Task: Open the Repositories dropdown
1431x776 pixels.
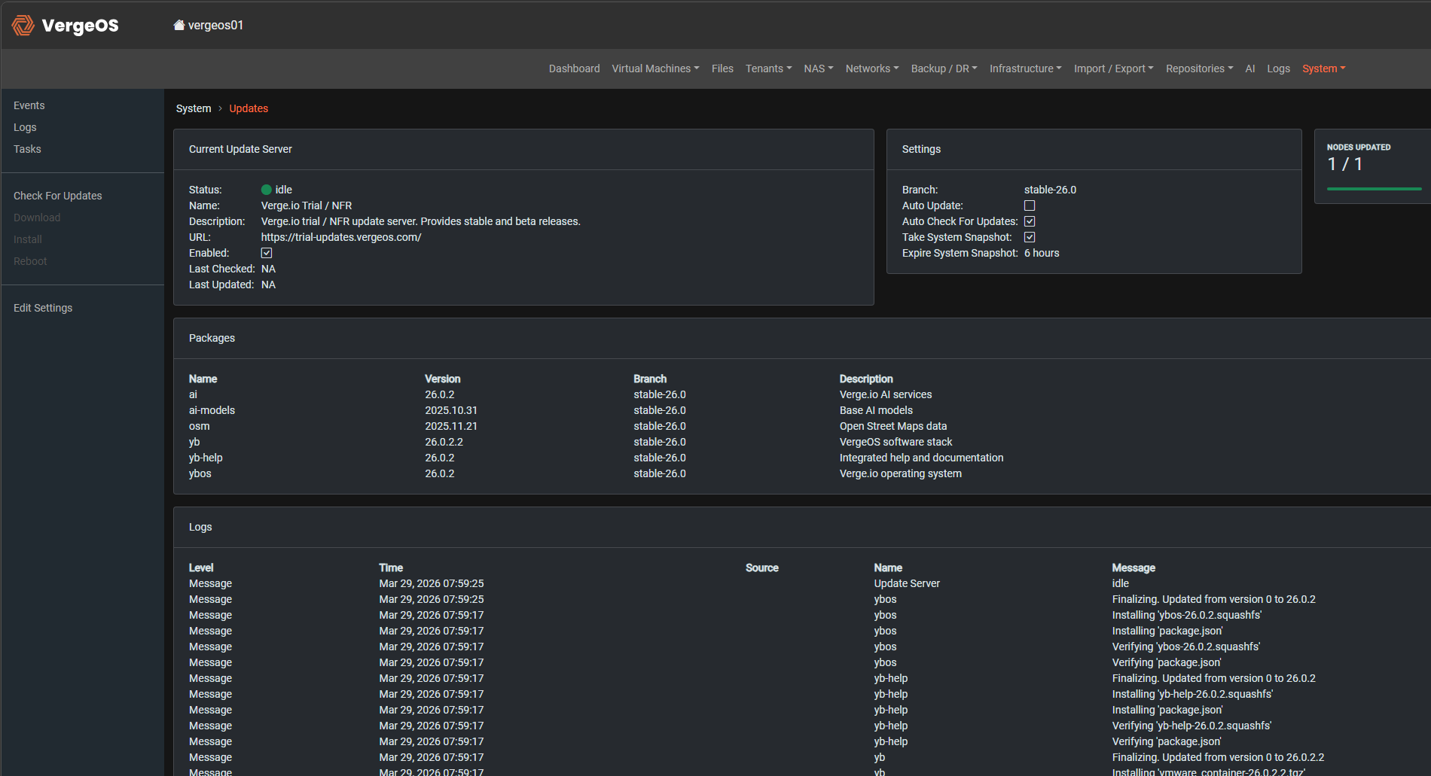Action: pos(1199,68)
